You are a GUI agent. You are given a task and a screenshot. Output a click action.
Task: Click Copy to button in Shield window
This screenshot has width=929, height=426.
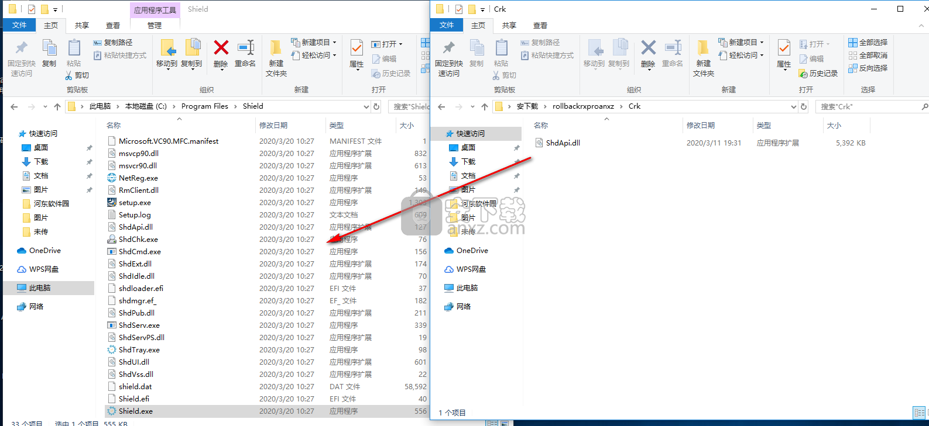point(191,55)
